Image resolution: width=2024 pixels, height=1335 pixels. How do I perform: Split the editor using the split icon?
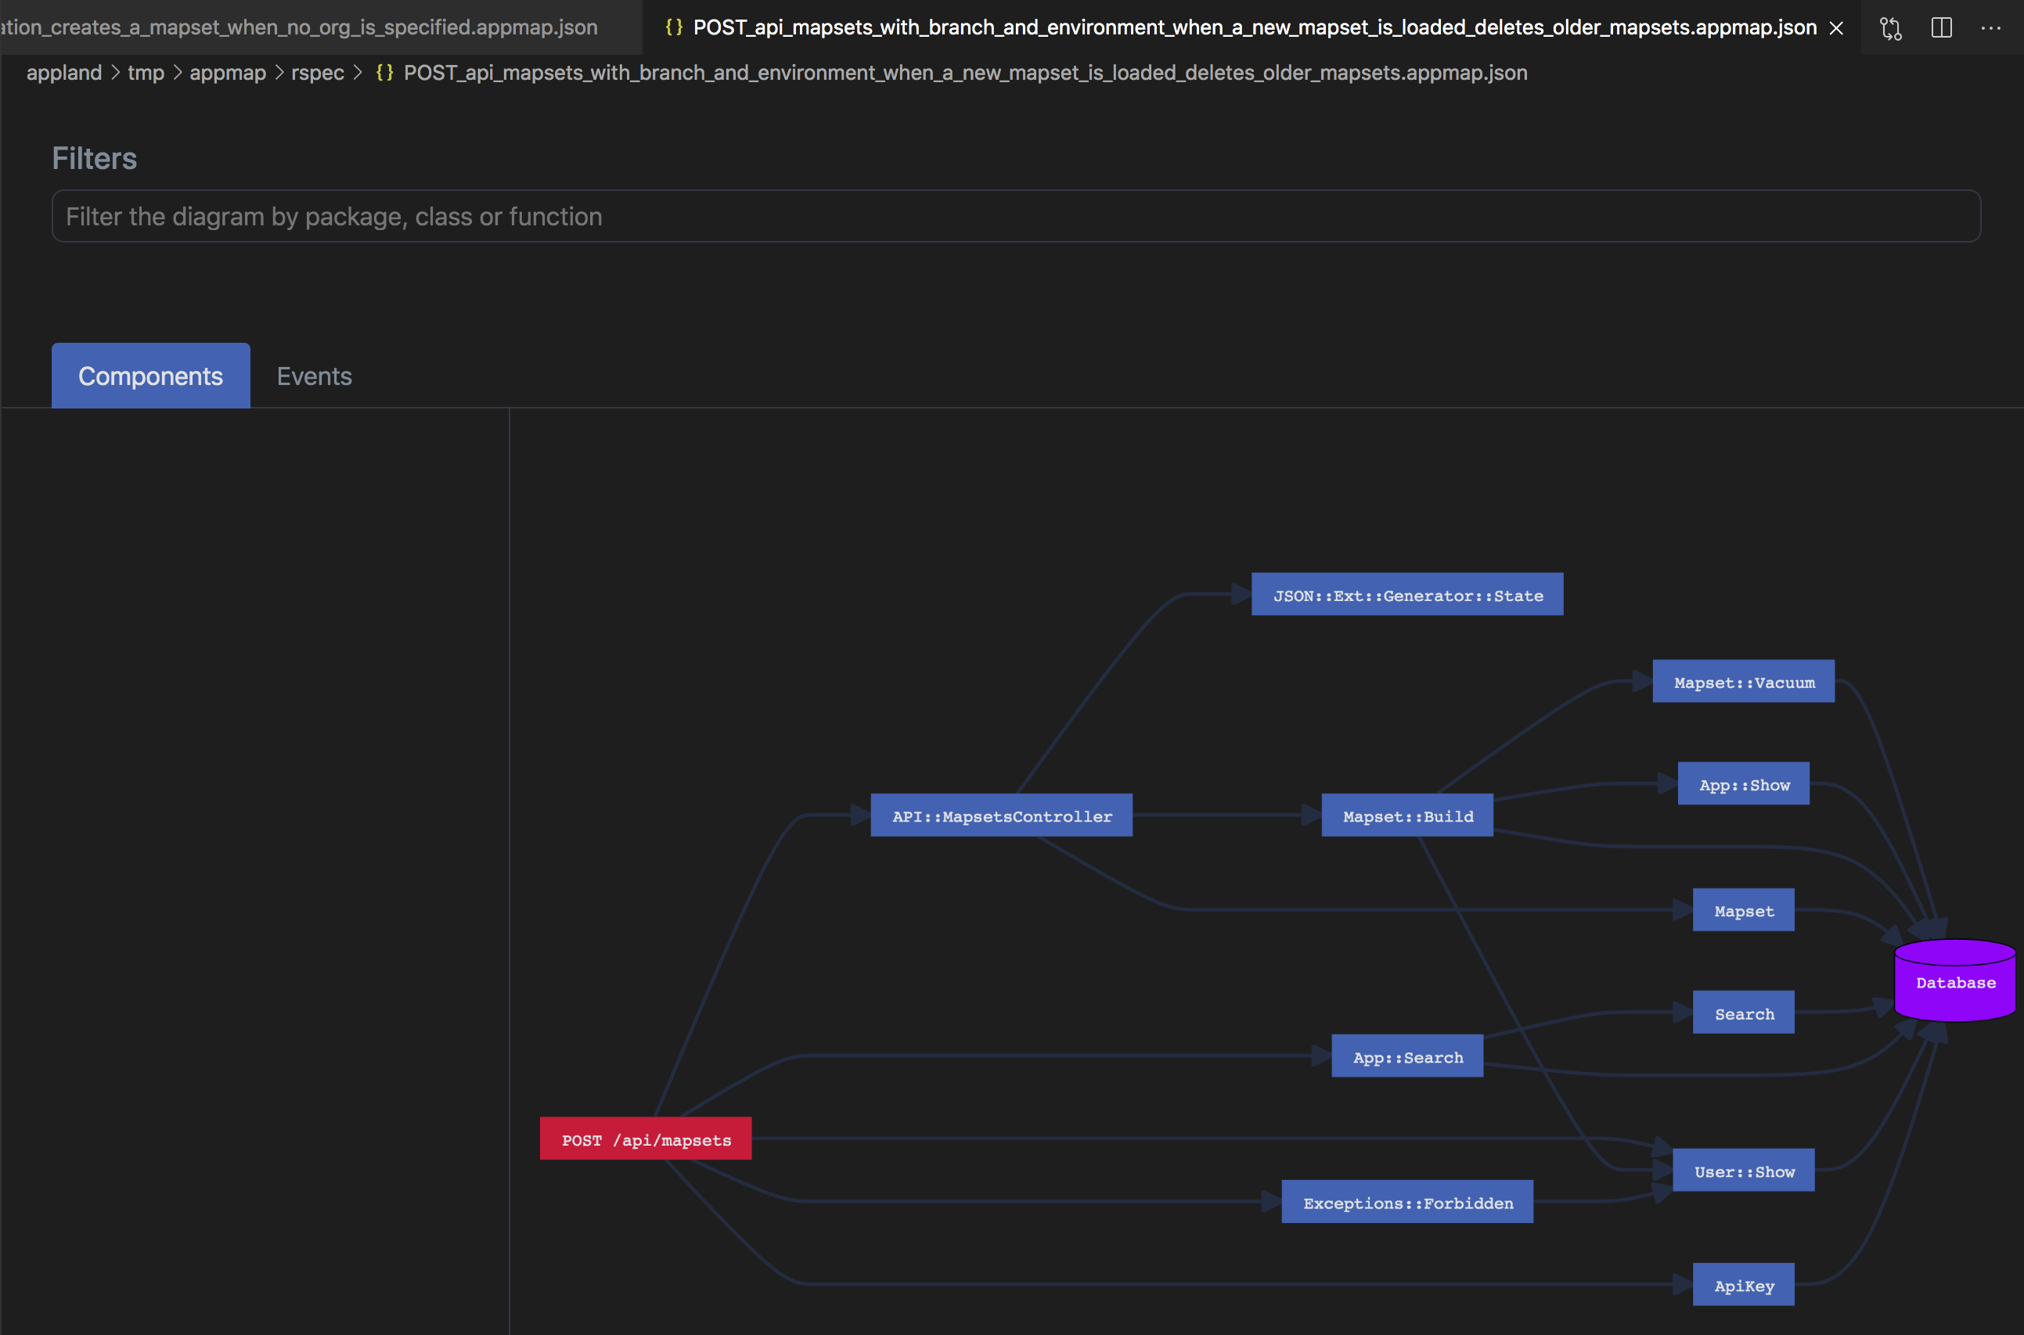[x=1943, y=28]
